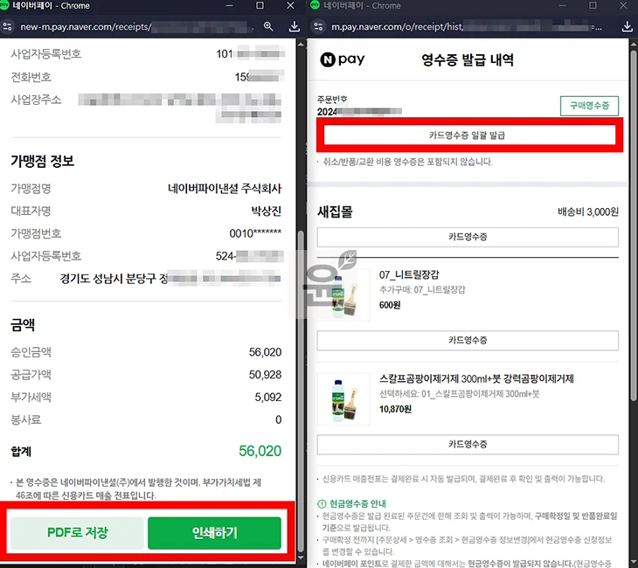The image size is (638, 568).
Task: Click the option text 추가구매: 07_니트릴장갑
Action: [x=422, y=290]
